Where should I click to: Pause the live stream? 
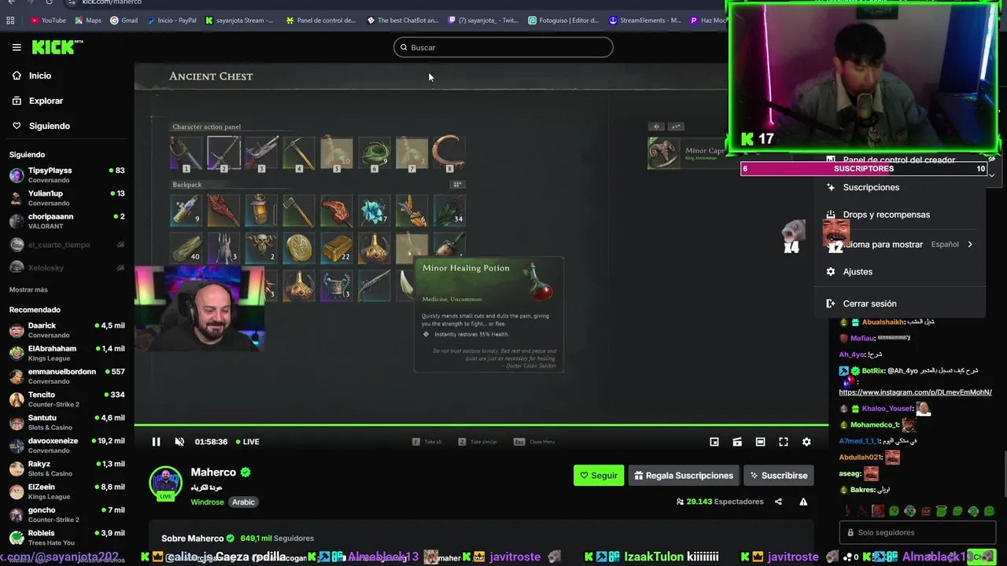pyautogui.click(x=156, y=442)
